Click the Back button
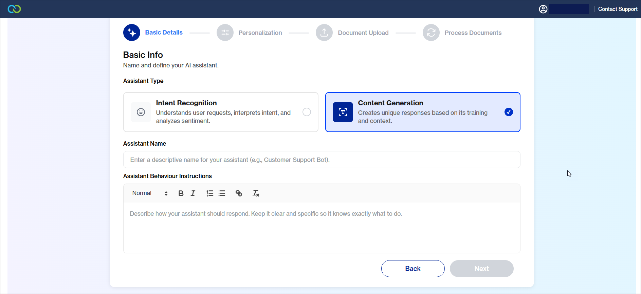Screen dimensions: 641x294 (413, 269)
